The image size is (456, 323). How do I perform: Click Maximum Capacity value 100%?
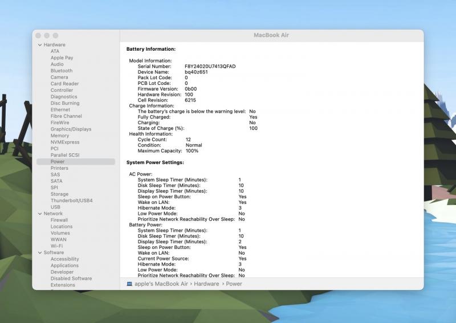pos(192,151)
